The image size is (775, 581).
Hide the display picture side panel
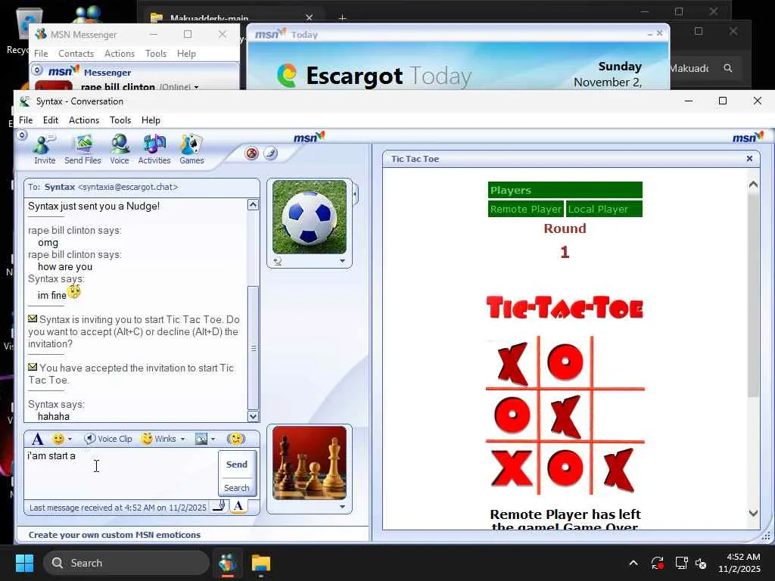point(356,194)
